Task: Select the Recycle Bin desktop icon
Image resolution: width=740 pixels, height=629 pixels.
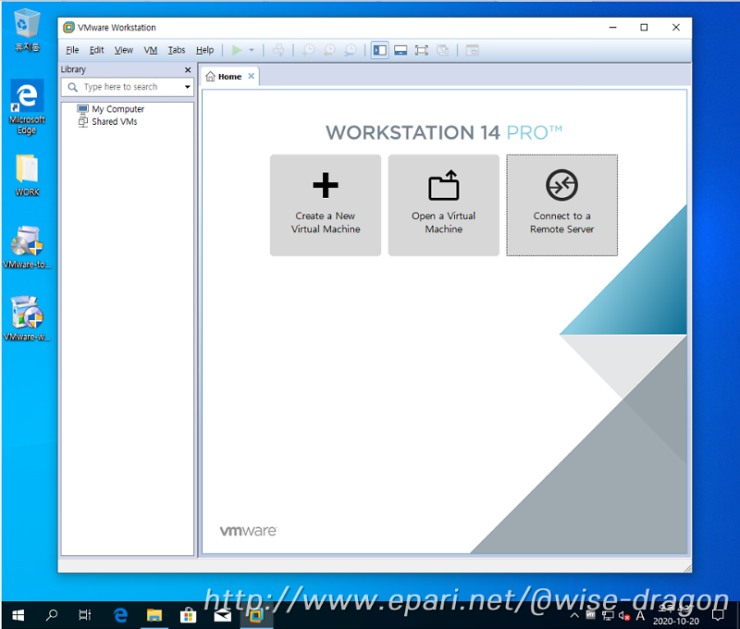Action: coord(27,30)
